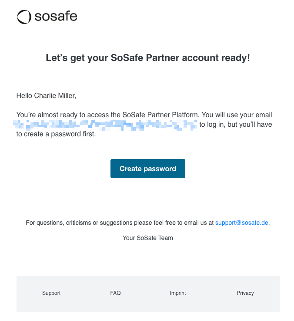Click the "You're almost ready to access" sentence

(63, 115)
